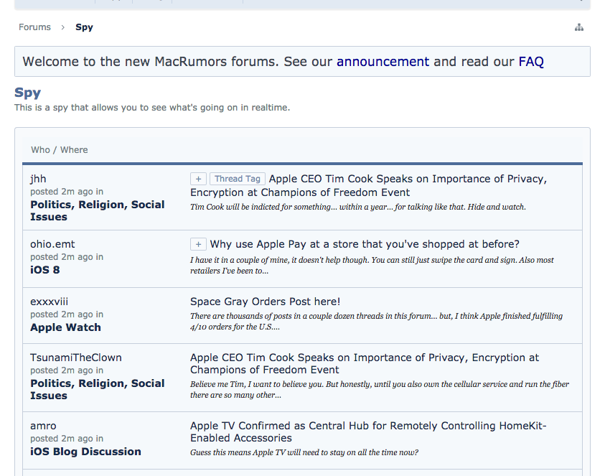Expand the plus button beside Thread Tag
The image size is (605, 476).
[x=198, y=179]
